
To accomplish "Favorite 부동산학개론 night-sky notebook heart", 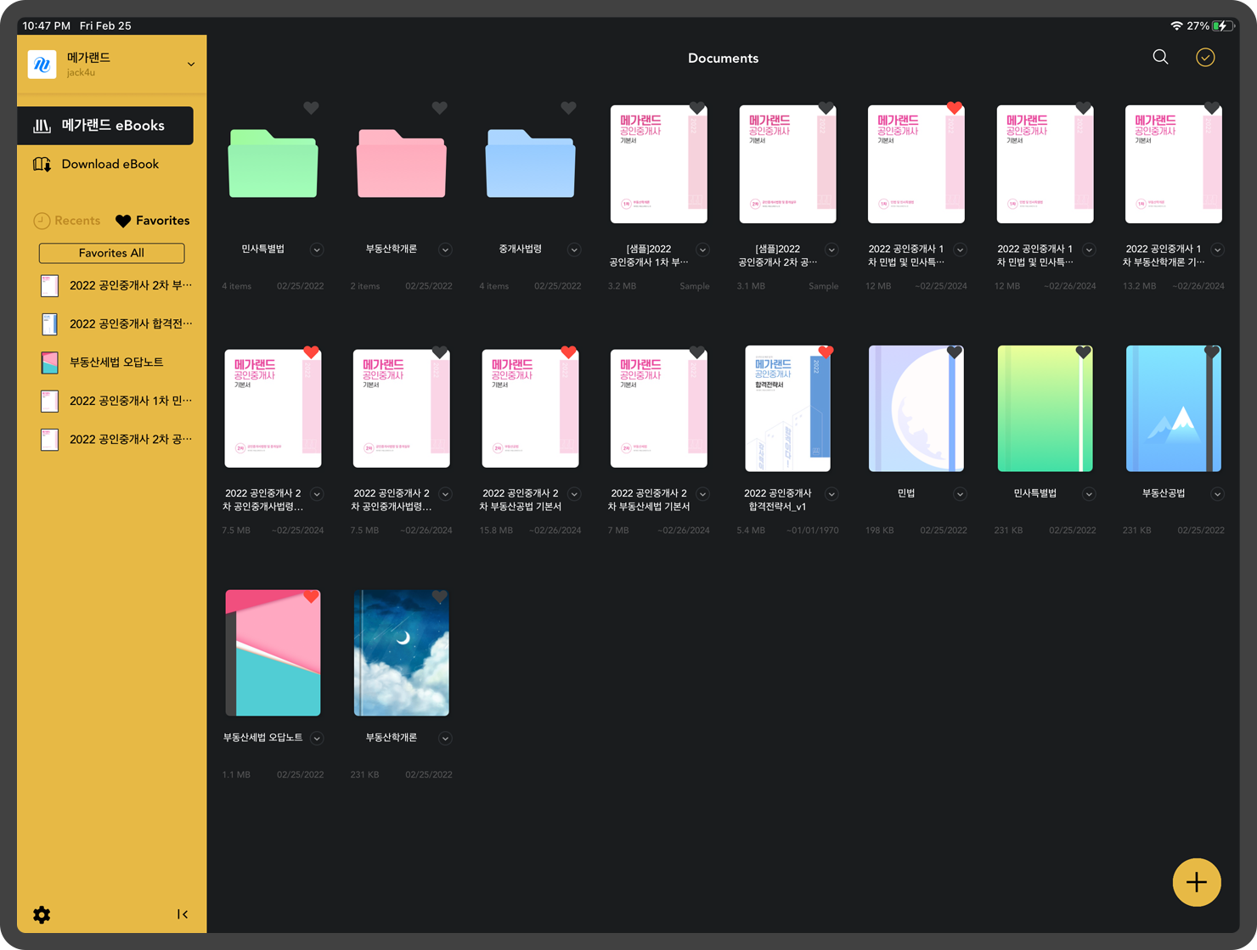I will [439, 597].
